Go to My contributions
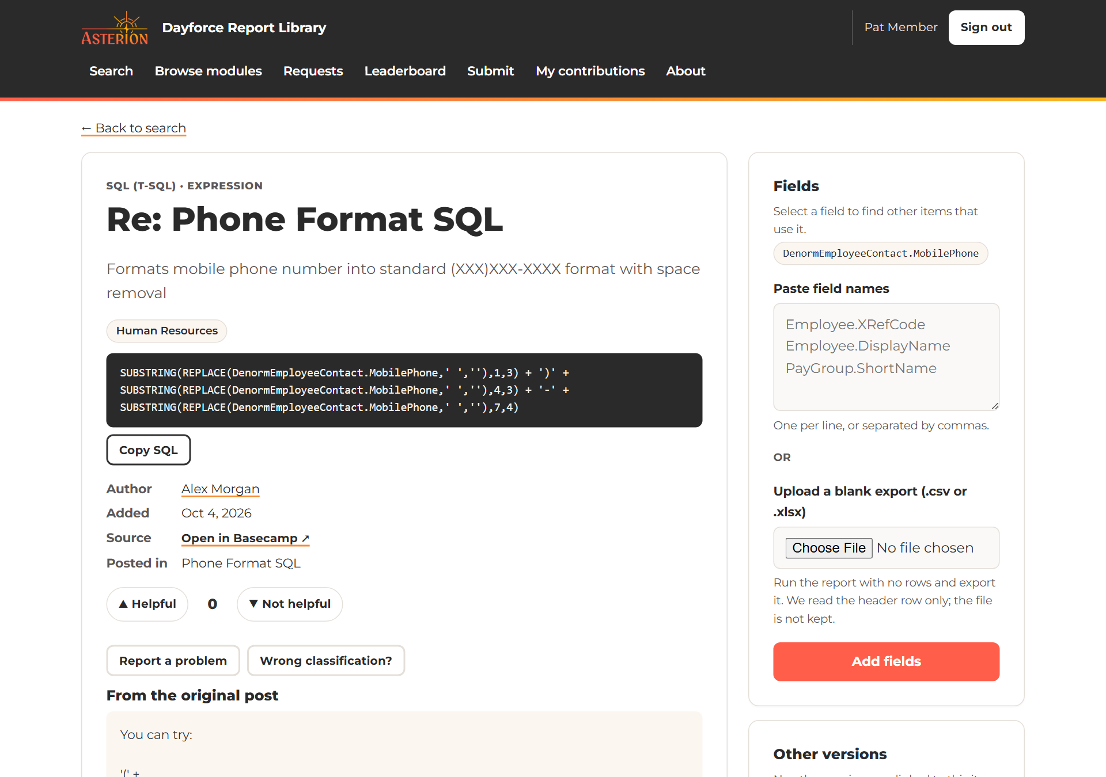The height and width of the screenshot is (777, 1106). click(x=590, y=71)
